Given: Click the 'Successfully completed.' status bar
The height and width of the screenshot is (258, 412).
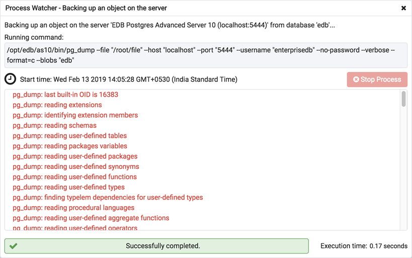Looking at the screenshot, I should [x=156, y=246].
